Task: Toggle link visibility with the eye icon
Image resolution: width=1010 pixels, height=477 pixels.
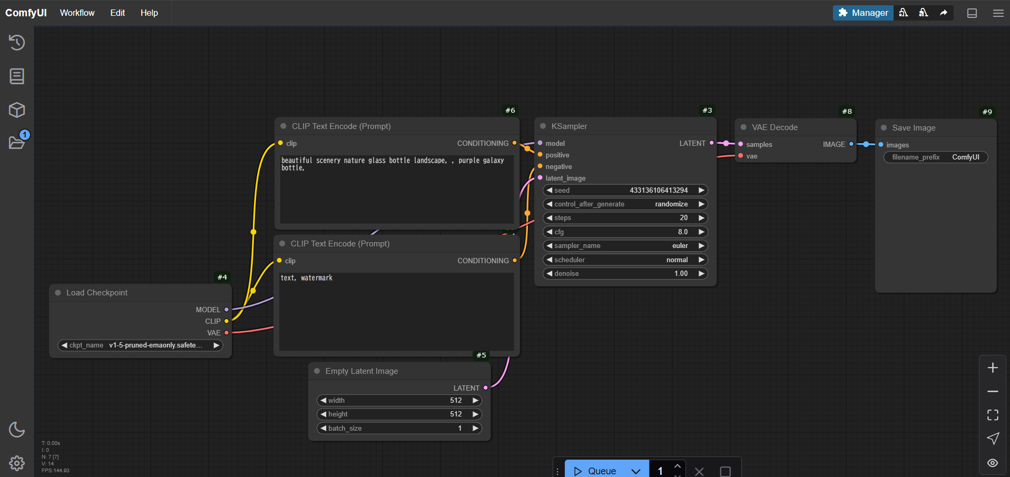Action: pyautogui.click(x=993, y=463)
